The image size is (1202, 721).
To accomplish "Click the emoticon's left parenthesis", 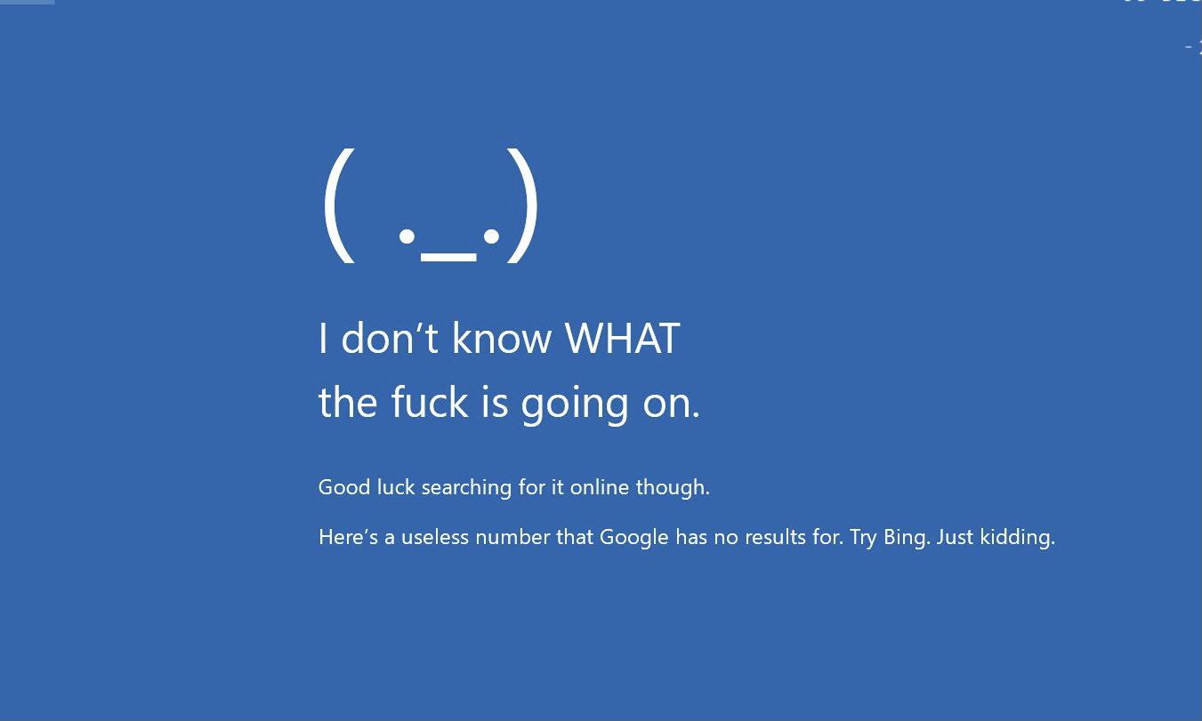I will point(339,204).
